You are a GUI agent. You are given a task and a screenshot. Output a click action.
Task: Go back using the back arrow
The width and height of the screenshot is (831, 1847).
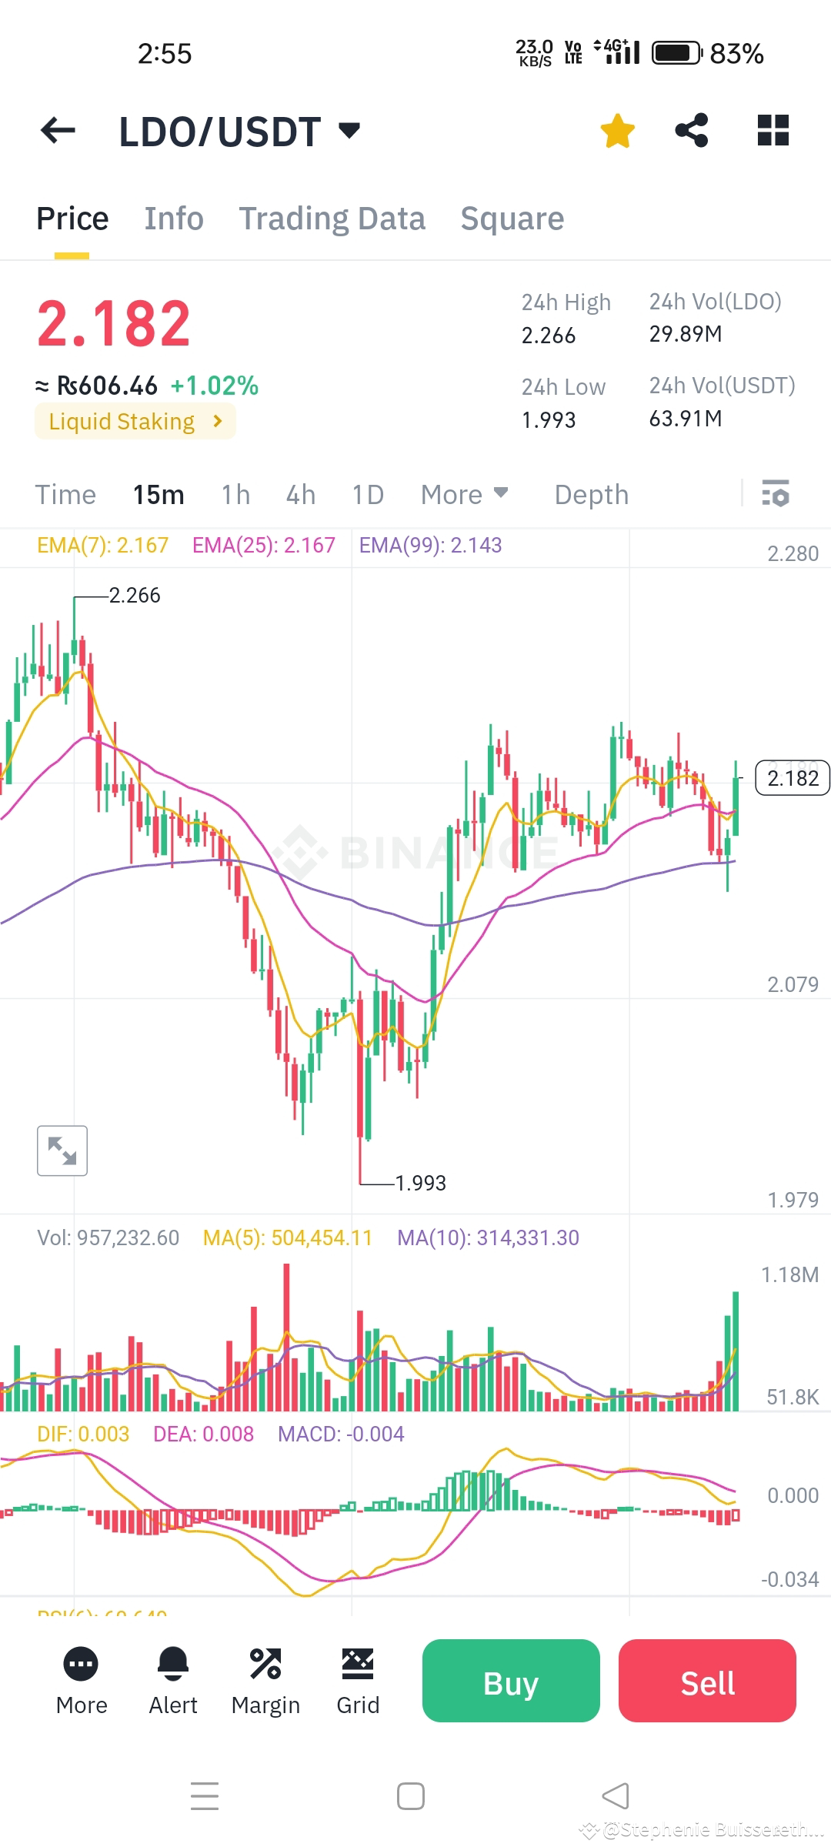pos(58,130)
